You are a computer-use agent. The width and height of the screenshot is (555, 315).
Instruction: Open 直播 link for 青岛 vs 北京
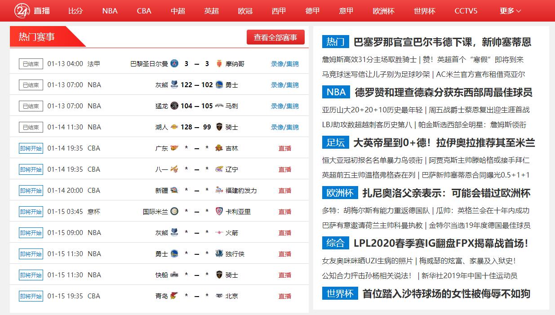pos(285,296)
